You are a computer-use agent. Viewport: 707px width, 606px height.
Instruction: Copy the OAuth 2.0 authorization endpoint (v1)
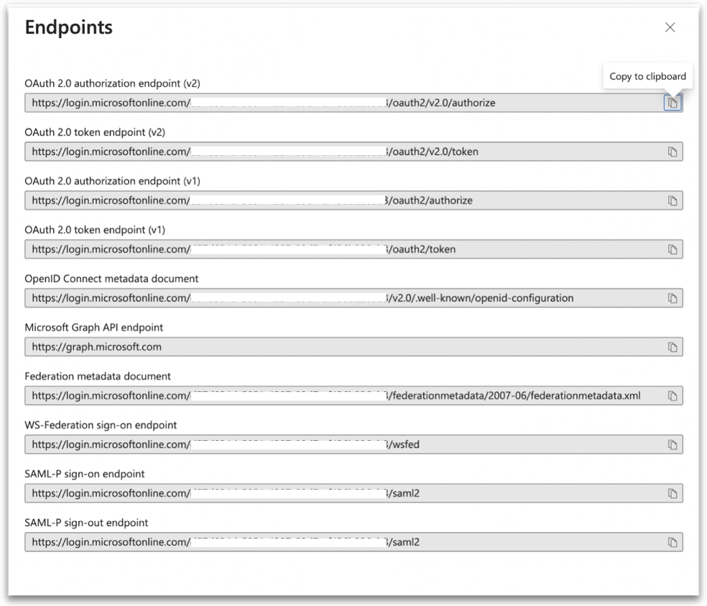(673, 200)
